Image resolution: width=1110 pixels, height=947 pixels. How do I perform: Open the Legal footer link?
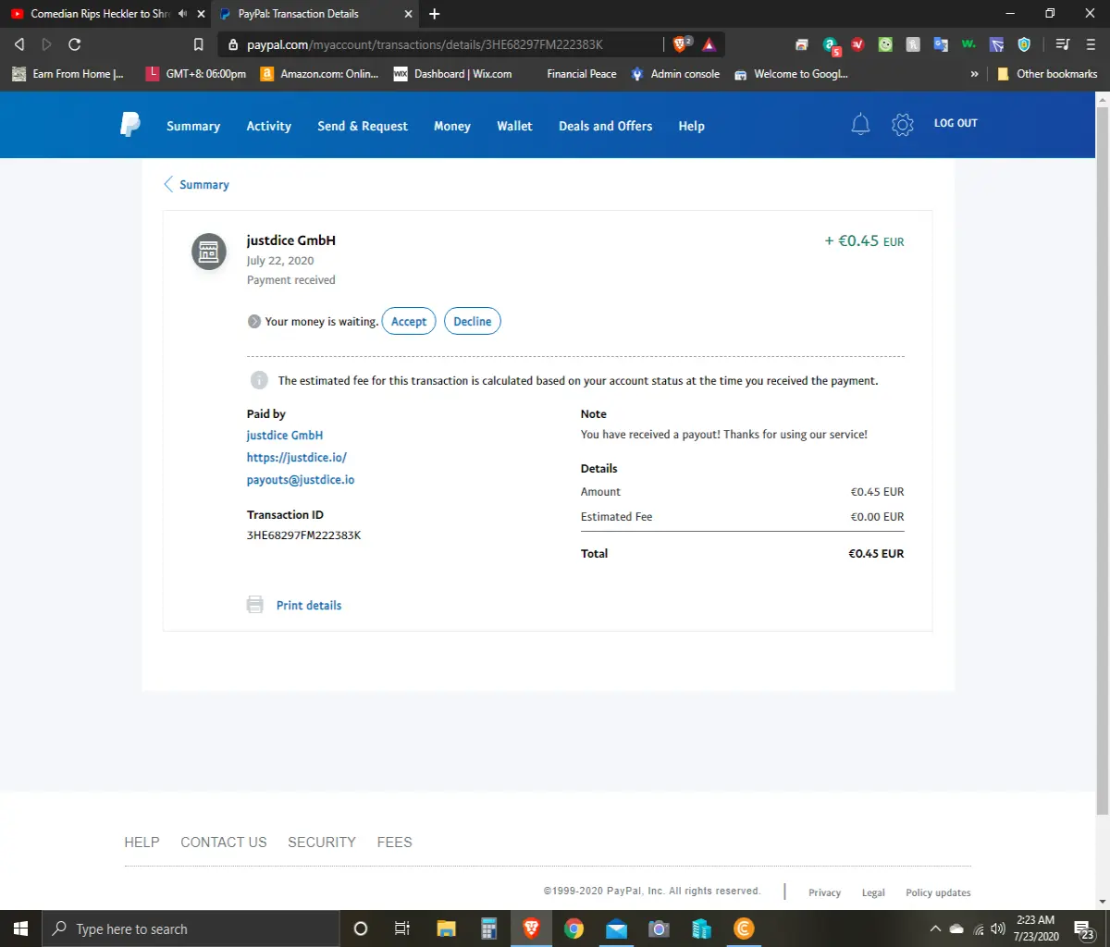point(873,892)
